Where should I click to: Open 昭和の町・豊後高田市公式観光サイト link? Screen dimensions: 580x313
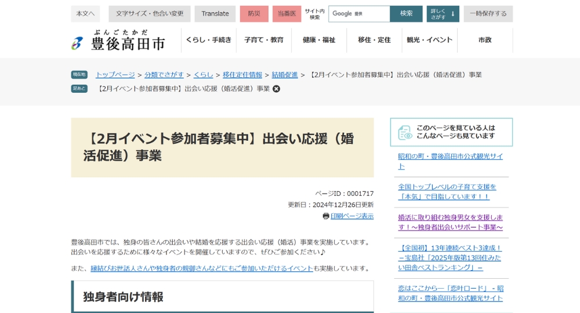coord(451,161)
